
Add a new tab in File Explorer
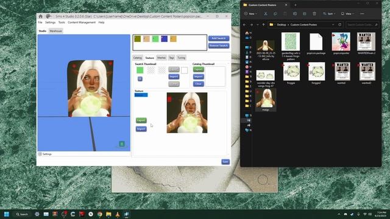pyautogui.click(x=295, y=5)
